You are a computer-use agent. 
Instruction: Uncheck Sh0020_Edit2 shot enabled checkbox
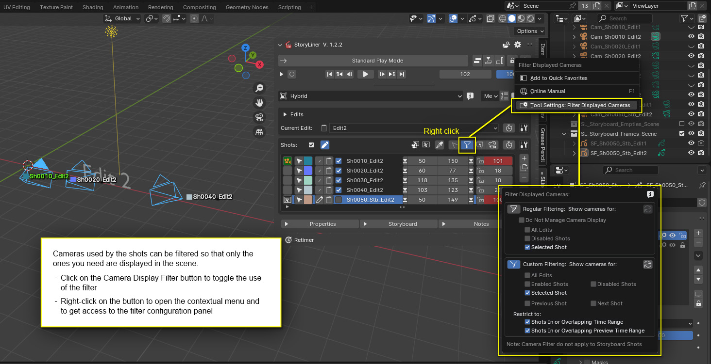click(x=339, y=171)
